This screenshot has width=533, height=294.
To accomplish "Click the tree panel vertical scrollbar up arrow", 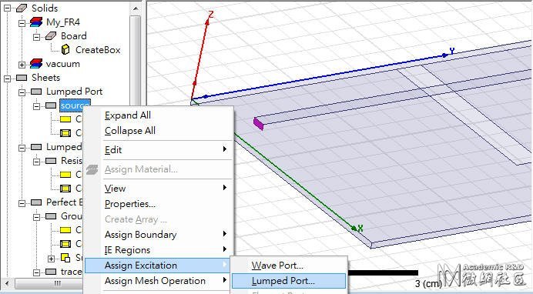I will 136,8.
